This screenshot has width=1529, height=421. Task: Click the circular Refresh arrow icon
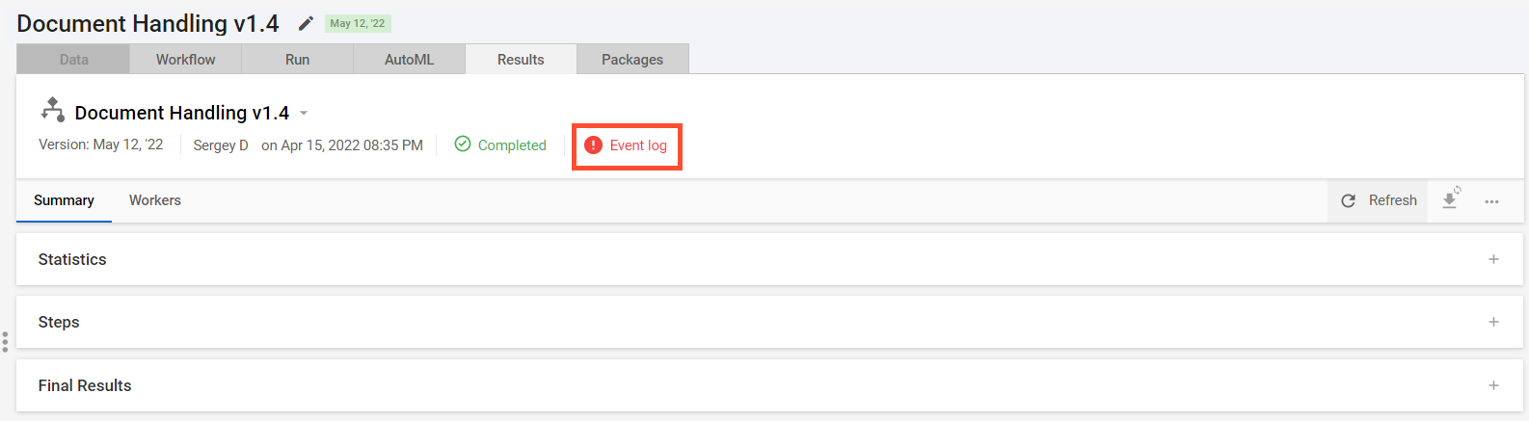pyautogui.click(x=1348, y=200)
